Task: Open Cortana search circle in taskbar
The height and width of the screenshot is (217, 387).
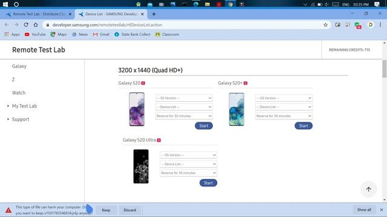Action: [x=16, y=4]
